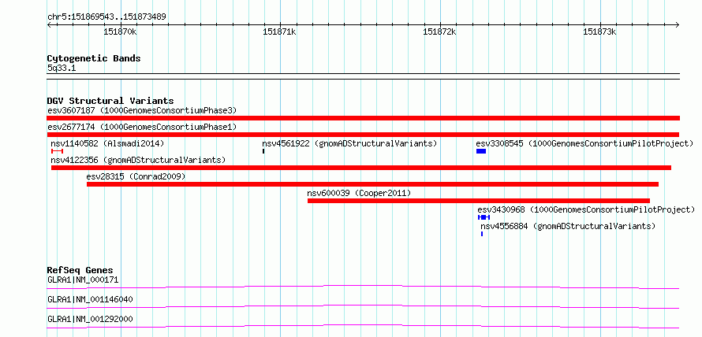Click the small nsv1140582 red variant glyph
The width and height of the screenshot is (702, 337).
click(x=58, y=151)
